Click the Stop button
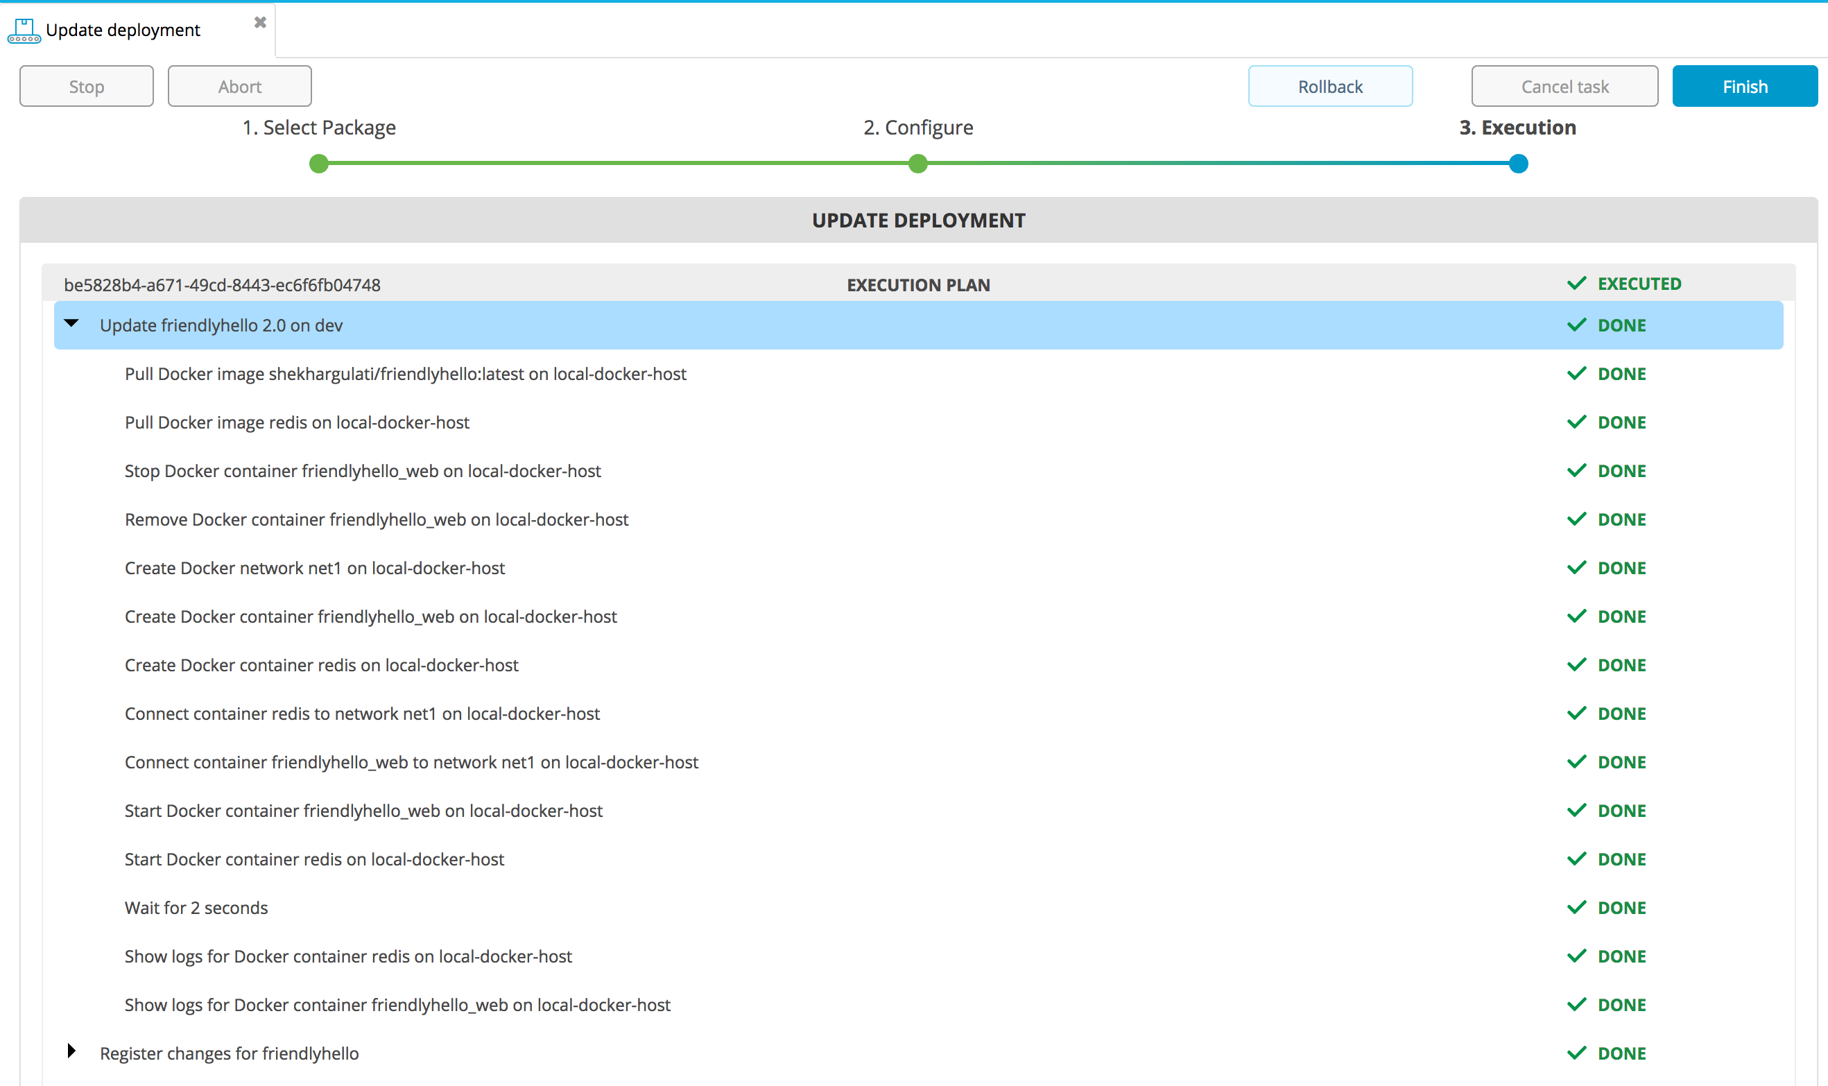Screen dimensions: 1828x1086 [87, 87]
